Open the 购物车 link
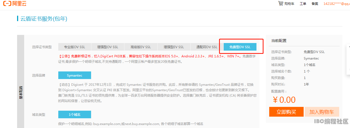 pos(289,4)
